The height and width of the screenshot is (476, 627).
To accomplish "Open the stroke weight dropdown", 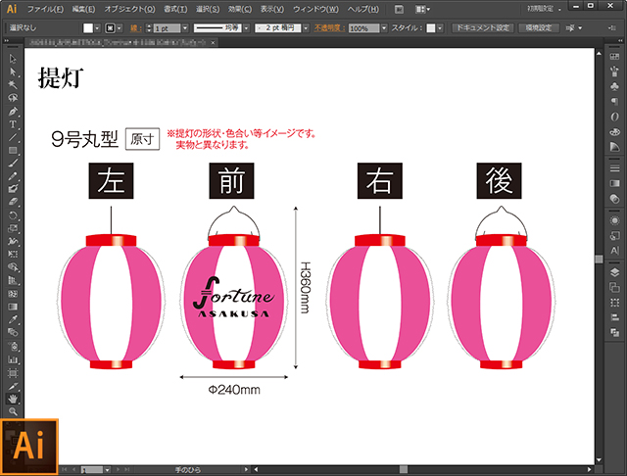I will tap(185, 28).
